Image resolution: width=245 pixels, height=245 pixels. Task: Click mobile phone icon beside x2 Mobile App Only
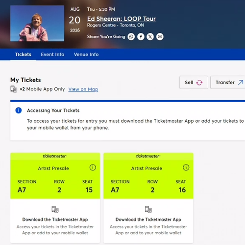coord(14,89)
